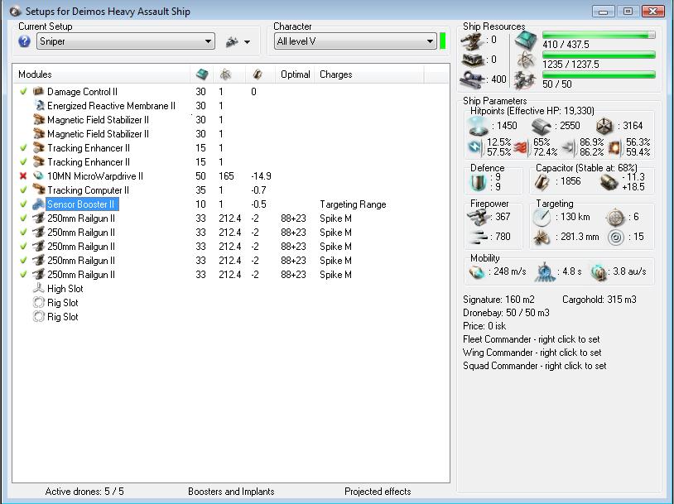Click the thermal resistance flame icon

pyautogui.click(x=522, y=147)
